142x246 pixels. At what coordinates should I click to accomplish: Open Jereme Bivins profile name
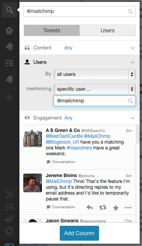(61, 175)
